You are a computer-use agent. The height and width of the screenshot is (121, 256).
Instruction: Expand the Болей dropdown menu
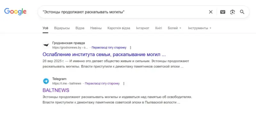click(x=174, y=28)
